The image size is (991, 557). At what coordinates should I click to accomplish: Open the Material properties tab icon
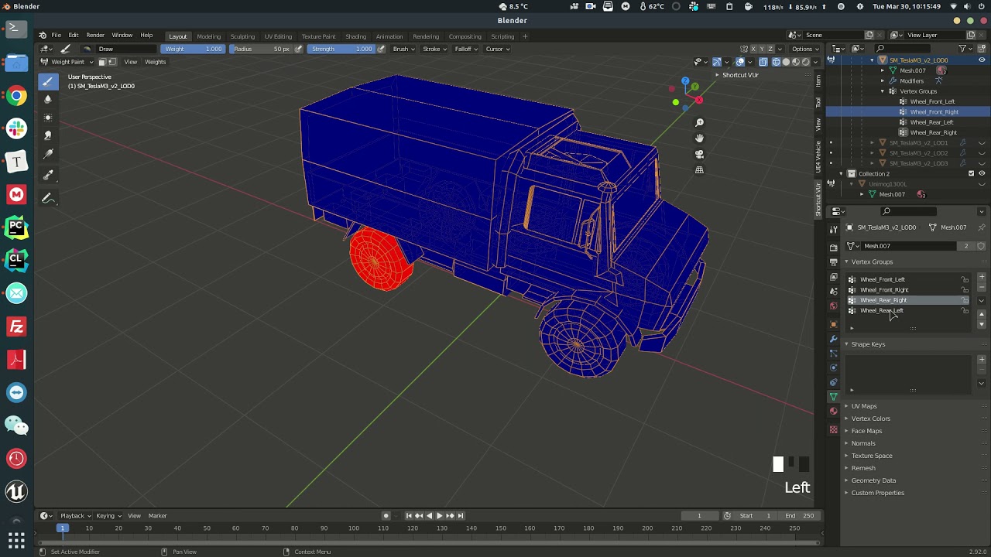[x=833, y=412]
